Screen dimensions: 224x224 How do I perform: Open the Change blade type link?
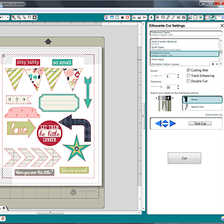214,115
